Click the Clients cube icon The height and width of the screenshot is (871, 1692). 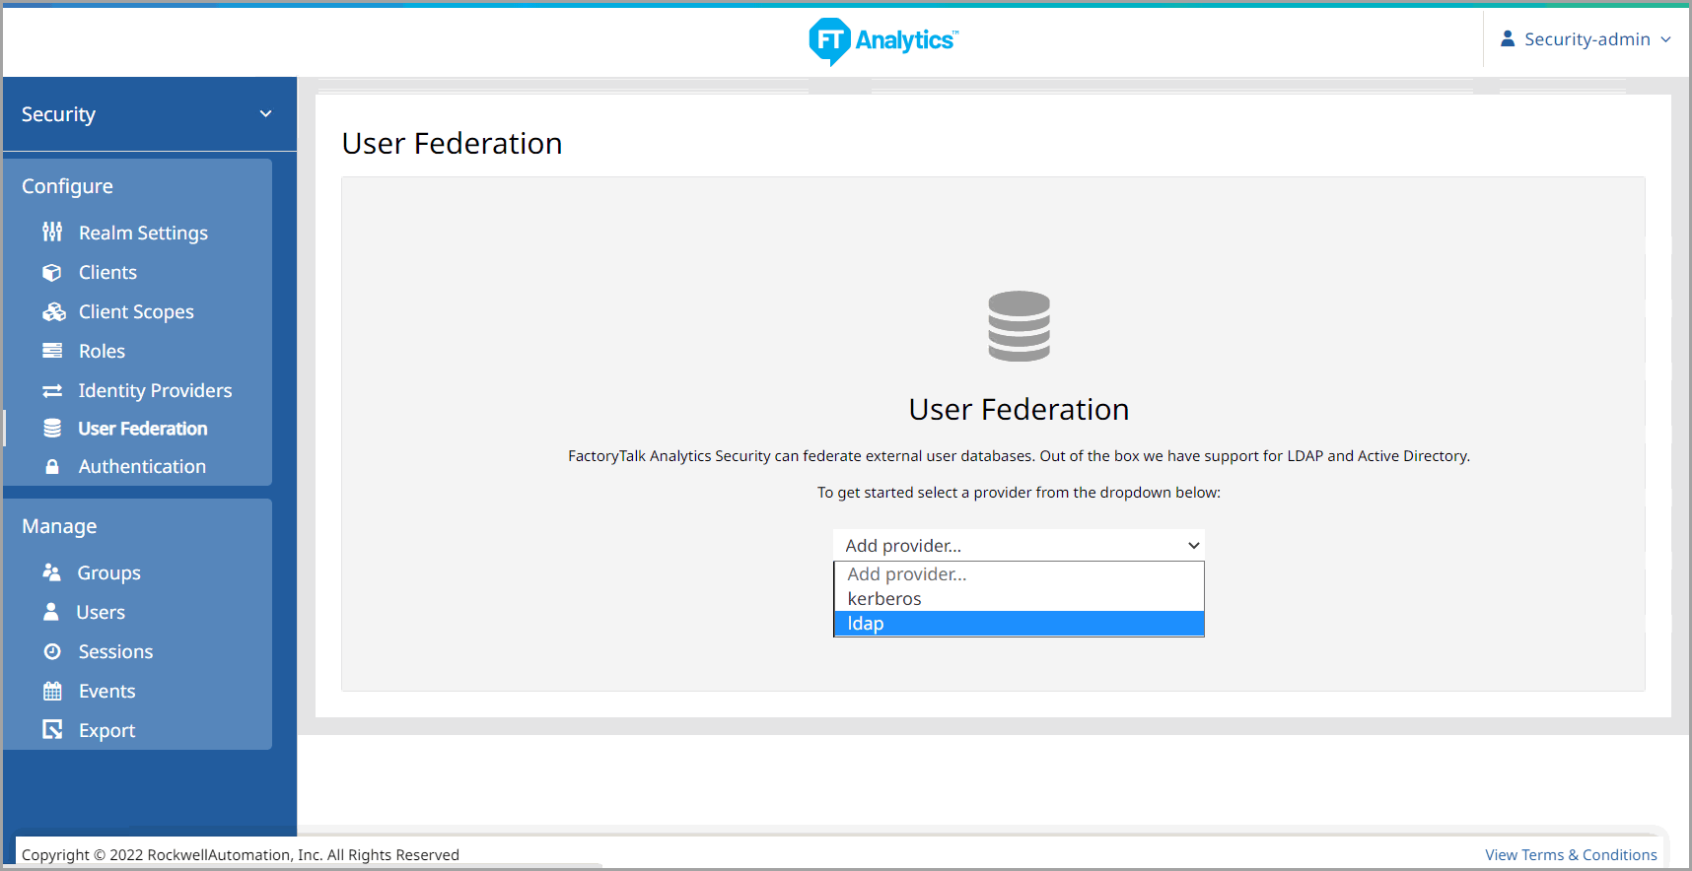[52, 273]
